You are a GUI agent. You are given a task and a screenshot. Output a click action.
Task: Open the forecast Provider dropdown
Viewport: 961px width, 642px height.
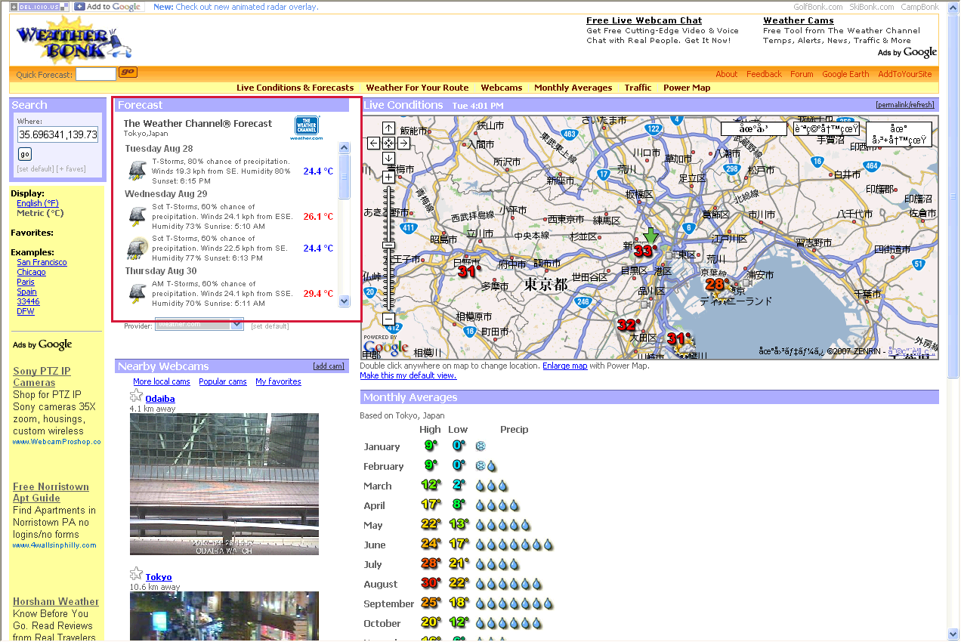199,324
